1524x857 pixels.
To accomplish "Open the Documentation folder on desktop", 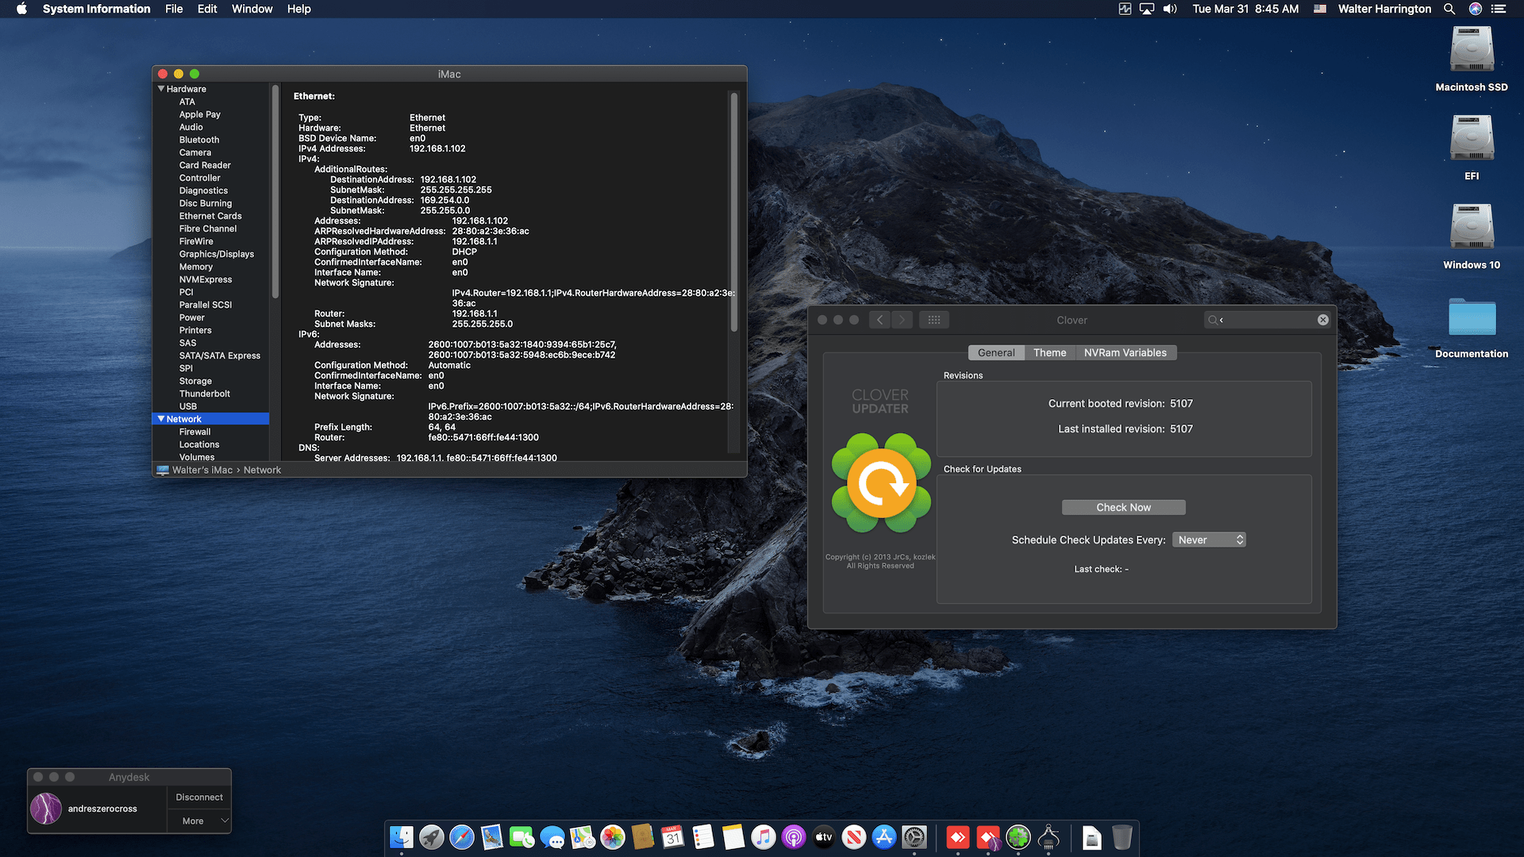I will (x=1471, y=317).
